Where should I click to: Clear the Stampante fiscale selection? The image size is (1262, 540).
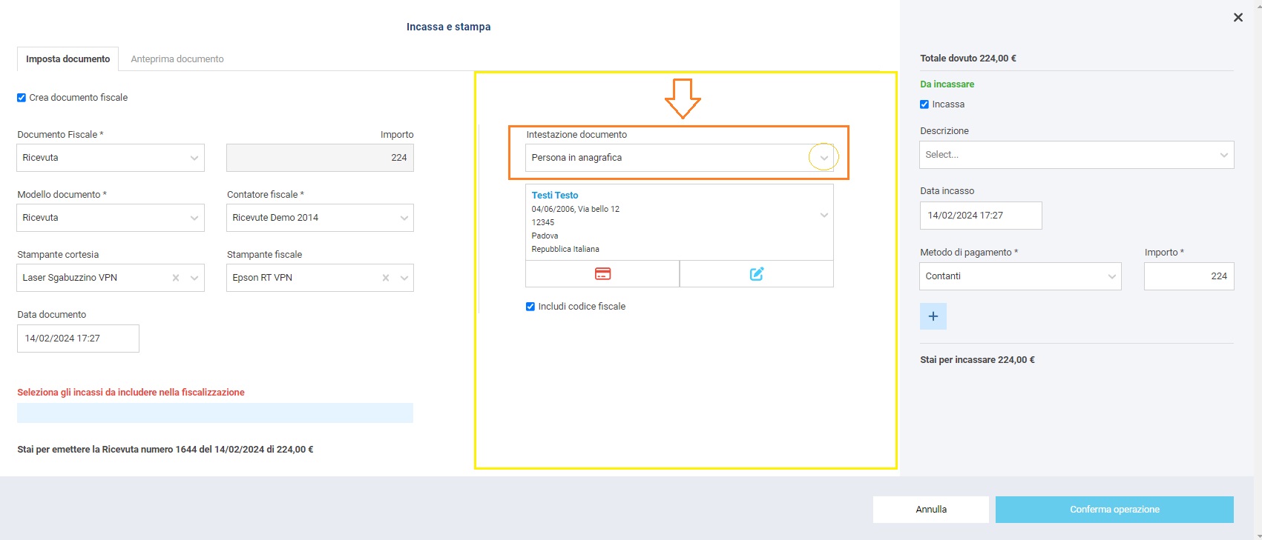point(386,278)
